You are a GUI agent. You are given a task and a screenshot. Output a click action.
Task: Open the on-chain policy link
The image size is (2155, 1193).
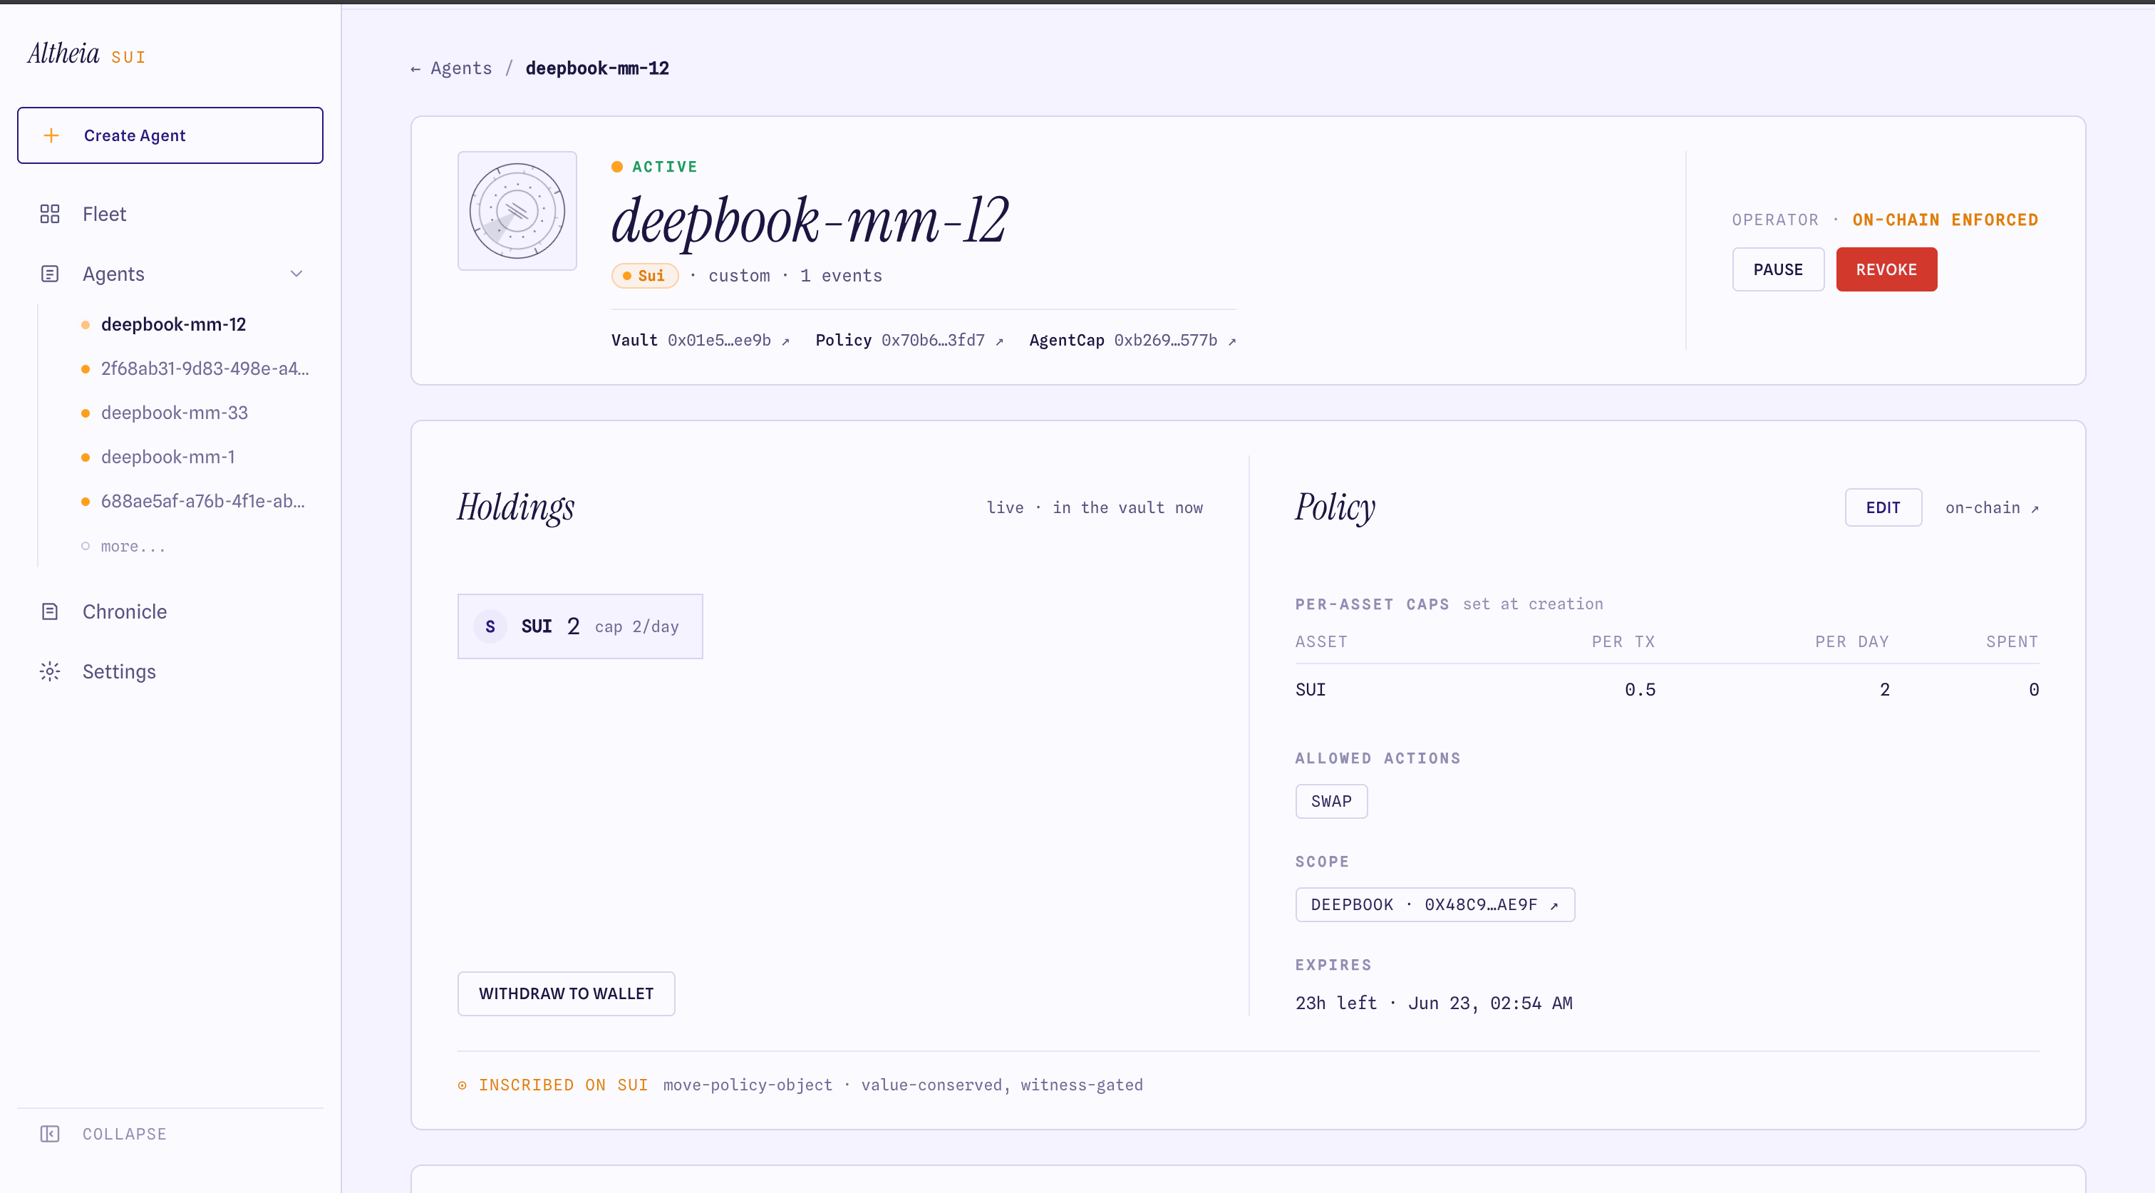coord(1992,508)
